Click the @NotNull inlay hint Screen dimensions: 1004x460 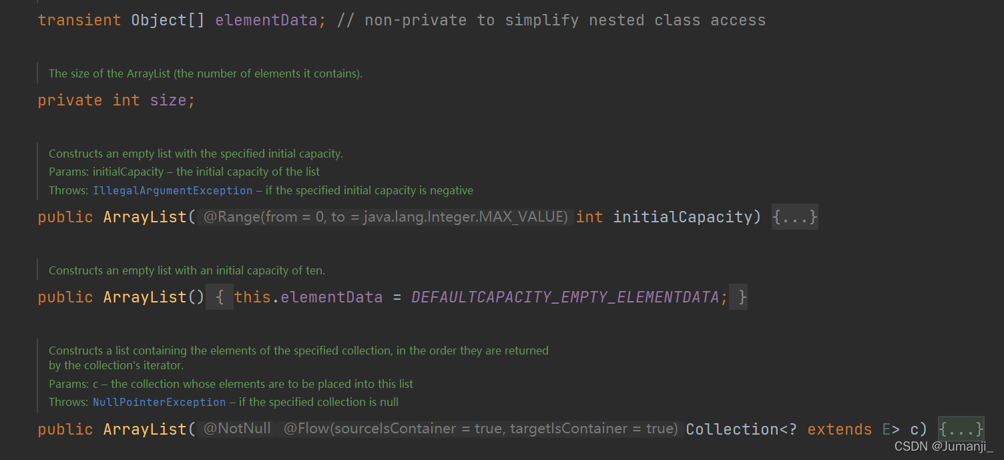pyautogui.click(x=237, y=429)
